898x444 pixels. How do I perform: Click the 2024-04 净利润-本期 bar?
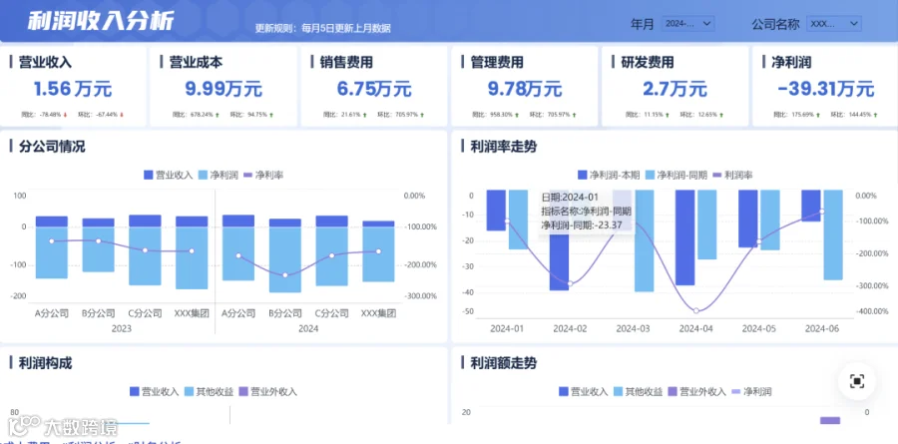(684, 237)
